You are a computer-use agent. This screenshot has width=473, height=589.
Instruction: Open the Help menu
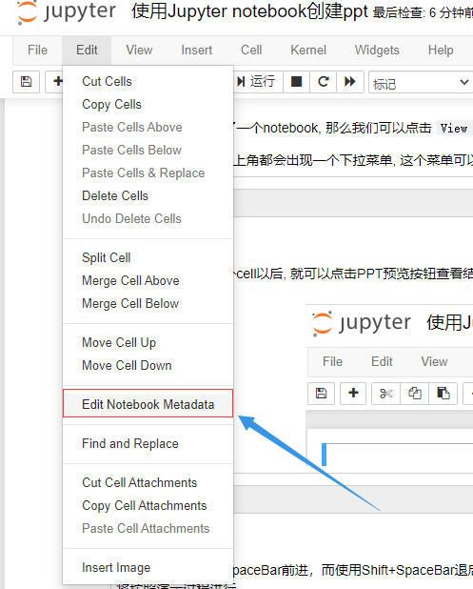(x=441, y=50)
